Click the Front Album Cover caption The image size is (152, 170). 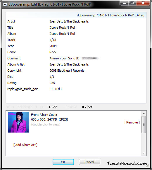(44, 115)
